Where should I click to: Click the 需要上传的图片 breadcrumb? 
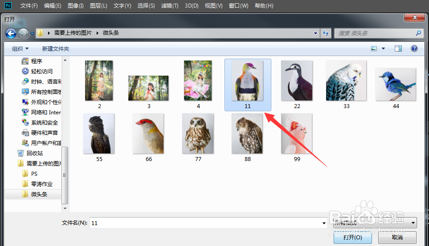coord(73,33)
